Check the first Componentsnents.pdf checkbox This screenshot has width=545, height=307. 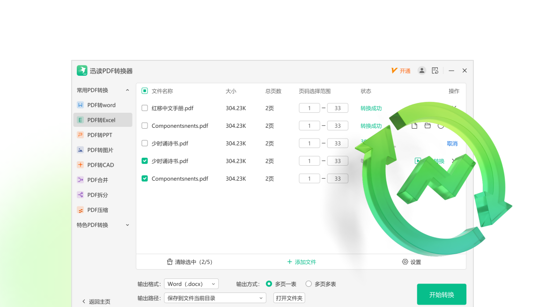145,126
